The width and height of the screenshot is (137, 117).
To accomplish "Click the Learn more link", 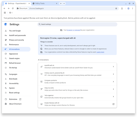I will point(100,52).
